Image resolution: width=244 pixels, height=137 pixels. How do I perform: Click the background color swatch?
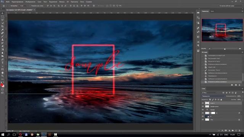(x=3, y=86)
